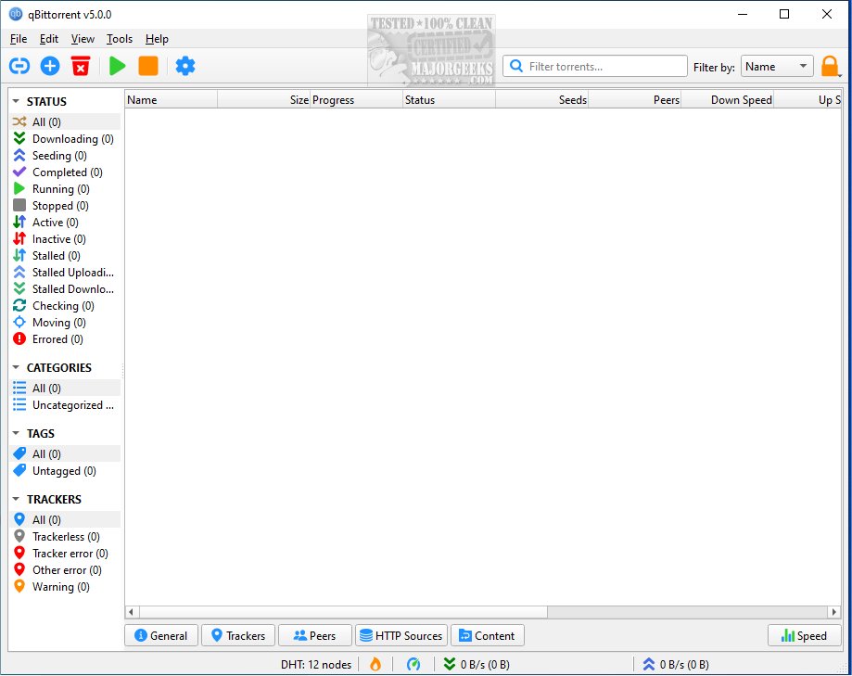
Task: Collapse the TRACKERS section
Action: (12, 499)
